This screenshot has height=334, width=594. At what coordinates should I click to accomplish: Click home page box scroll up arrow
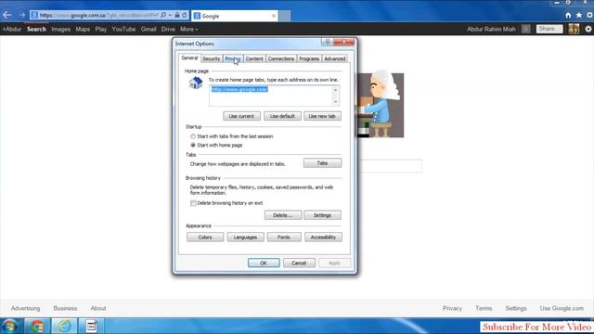[335, 90]
